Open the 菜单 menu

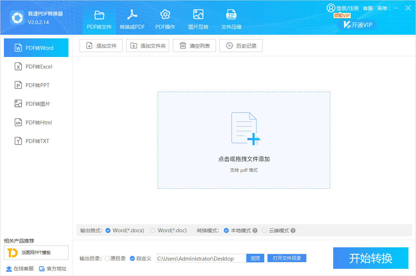point(382,8)
